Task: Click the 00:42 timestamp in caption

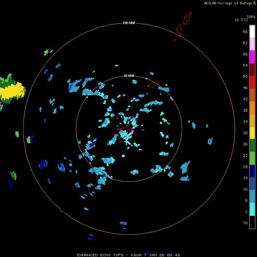Action: tap(173, 255)
